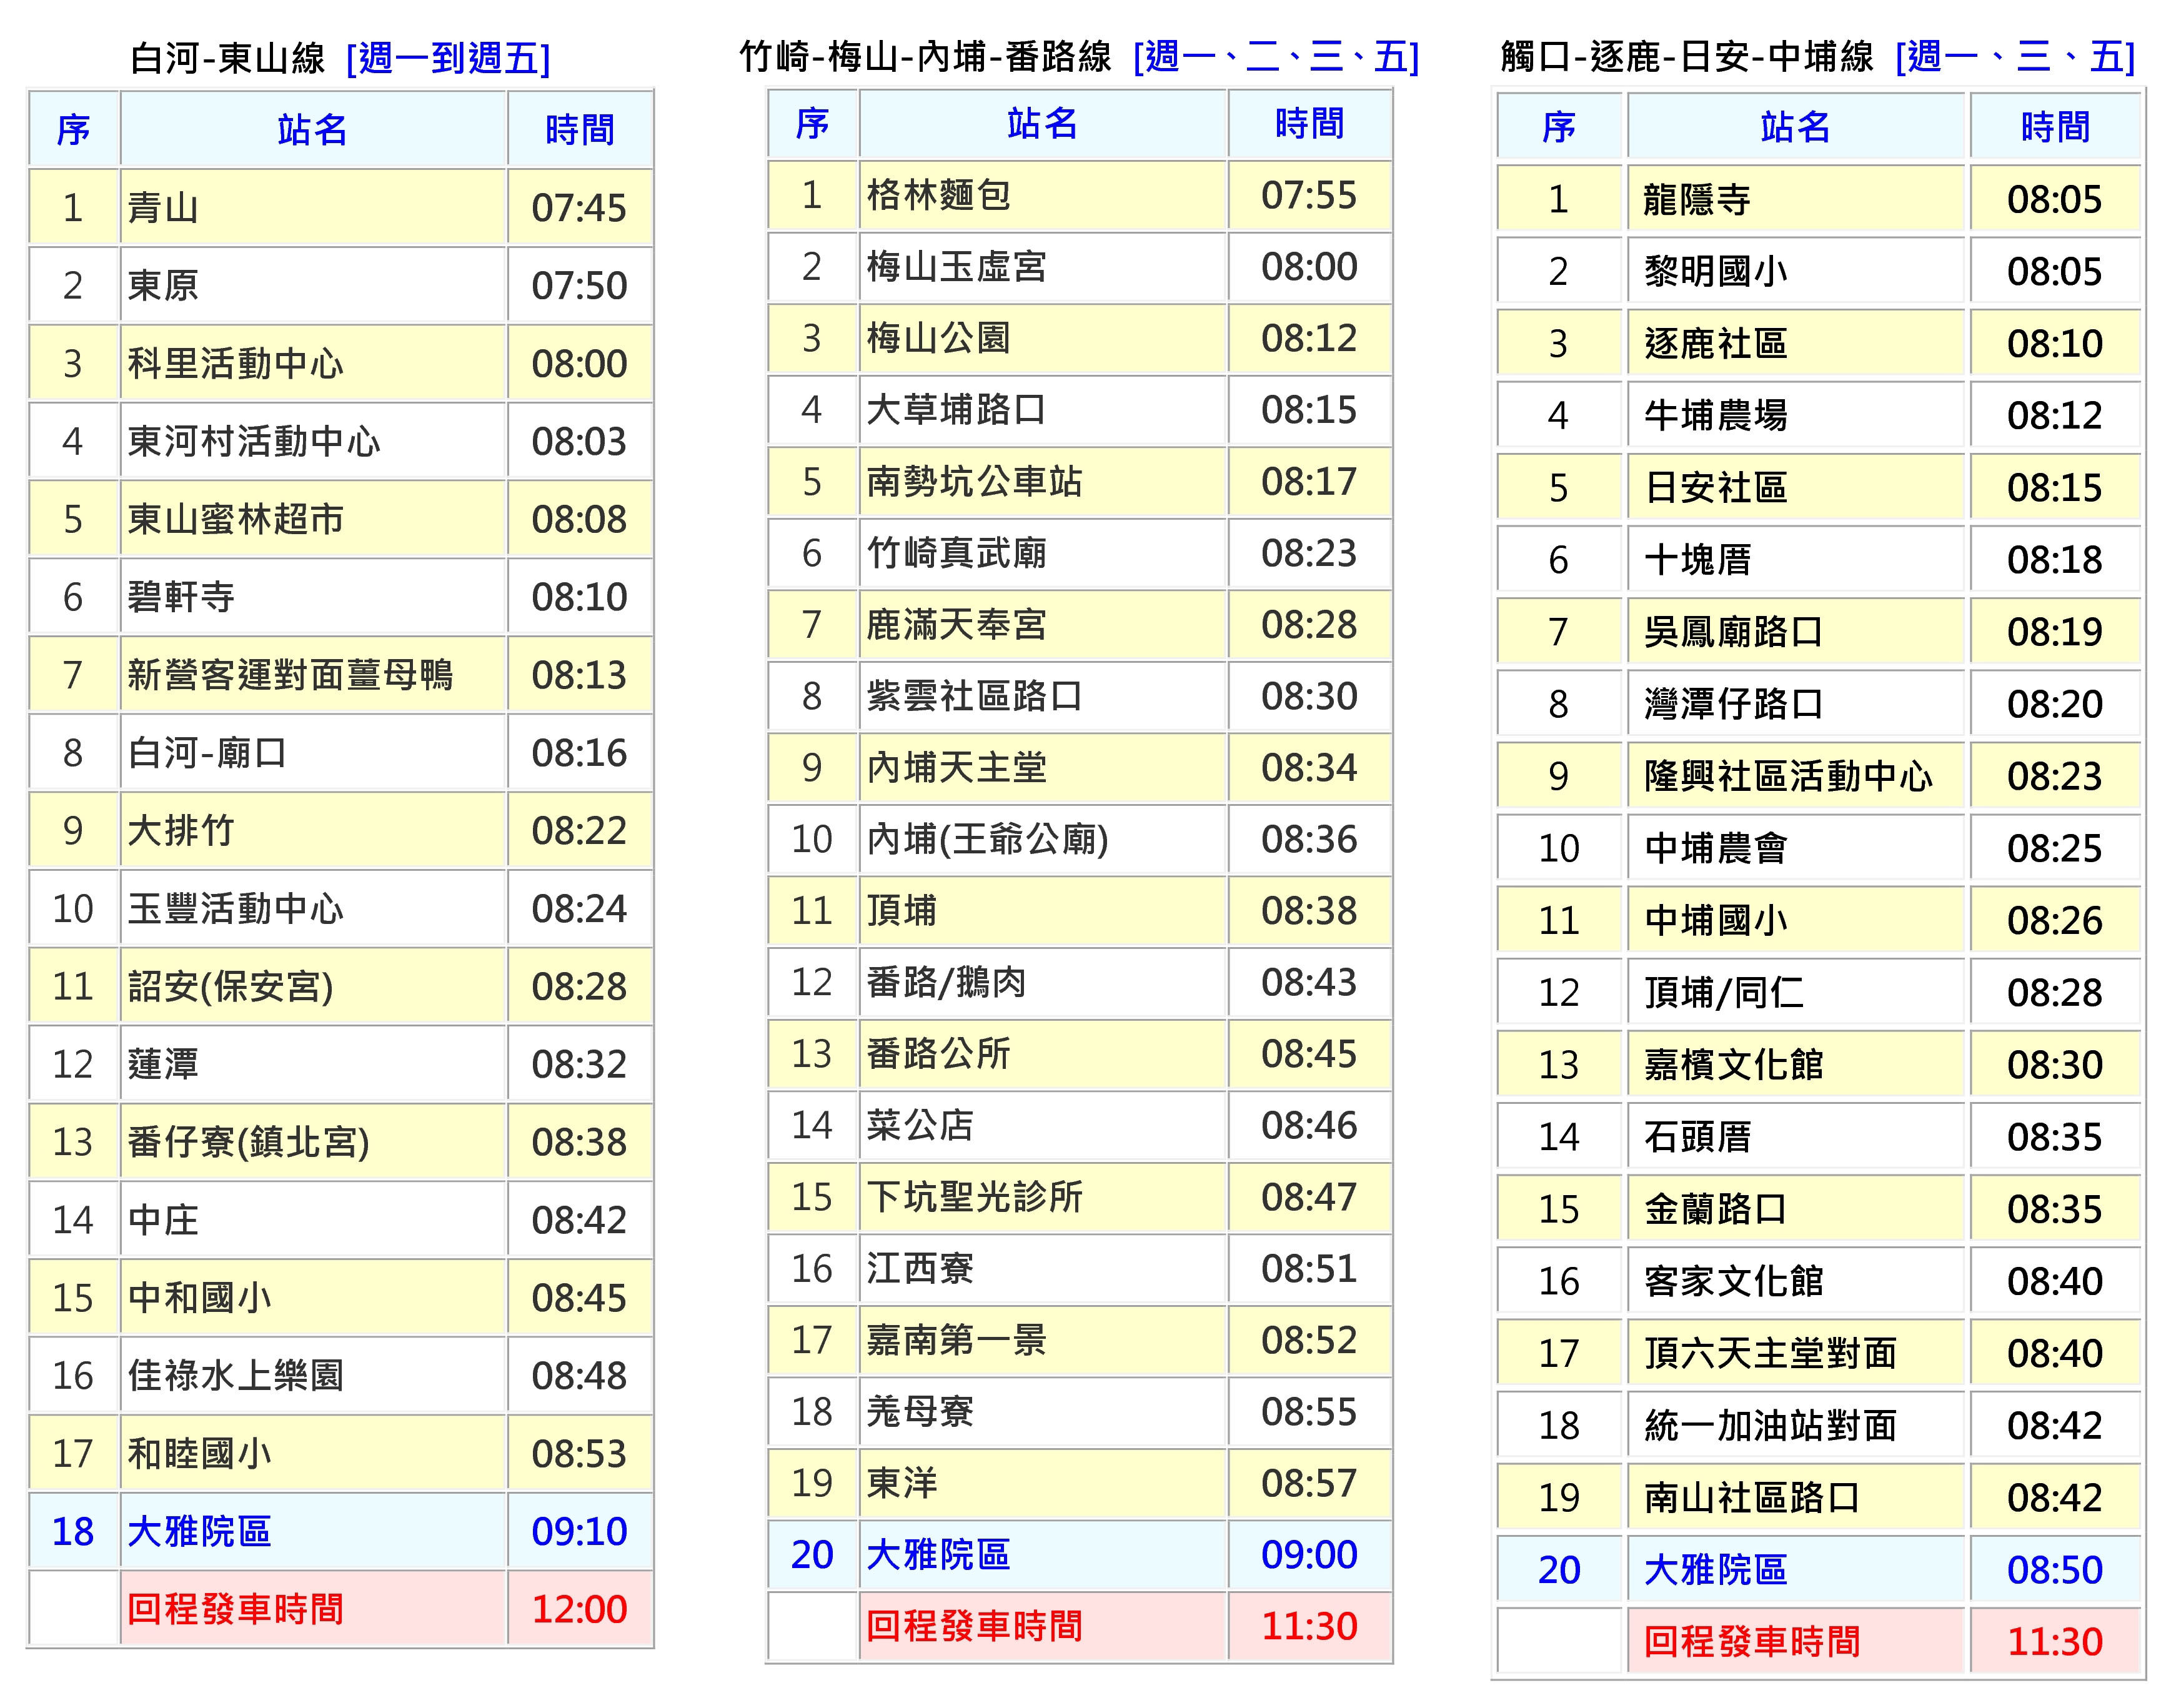Click the [週一、二、三、五] label
This screenshot has width=2176, height=1708.
[1276, 57]
